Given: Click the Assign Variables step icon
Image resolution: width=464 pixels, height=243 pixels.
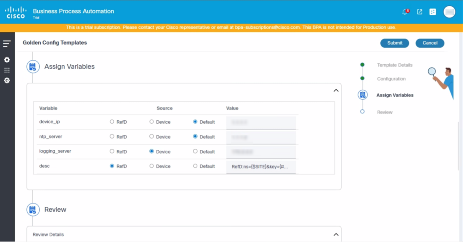Looking at the screenshot, I should 363,95.
